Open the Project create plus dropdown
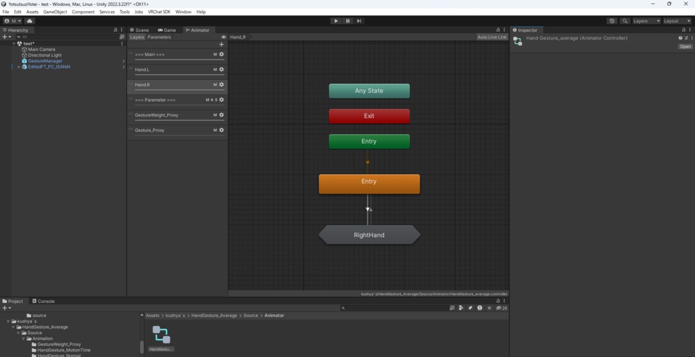695x357 pixels. [6, 308]
